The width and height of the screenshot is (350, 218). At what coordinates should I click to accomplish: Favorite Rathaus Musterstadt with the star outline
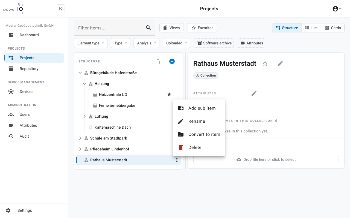point(265,63)
